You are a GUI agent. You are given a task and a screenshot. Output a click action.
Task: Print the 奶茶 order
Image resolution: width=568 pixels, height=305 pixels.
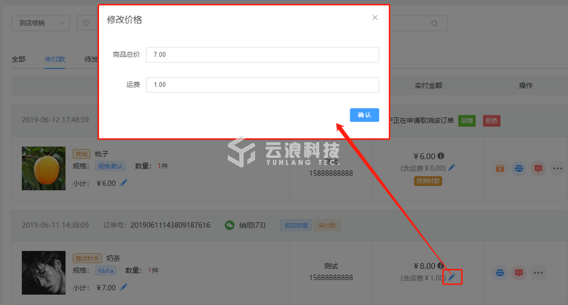click(500, 273)
